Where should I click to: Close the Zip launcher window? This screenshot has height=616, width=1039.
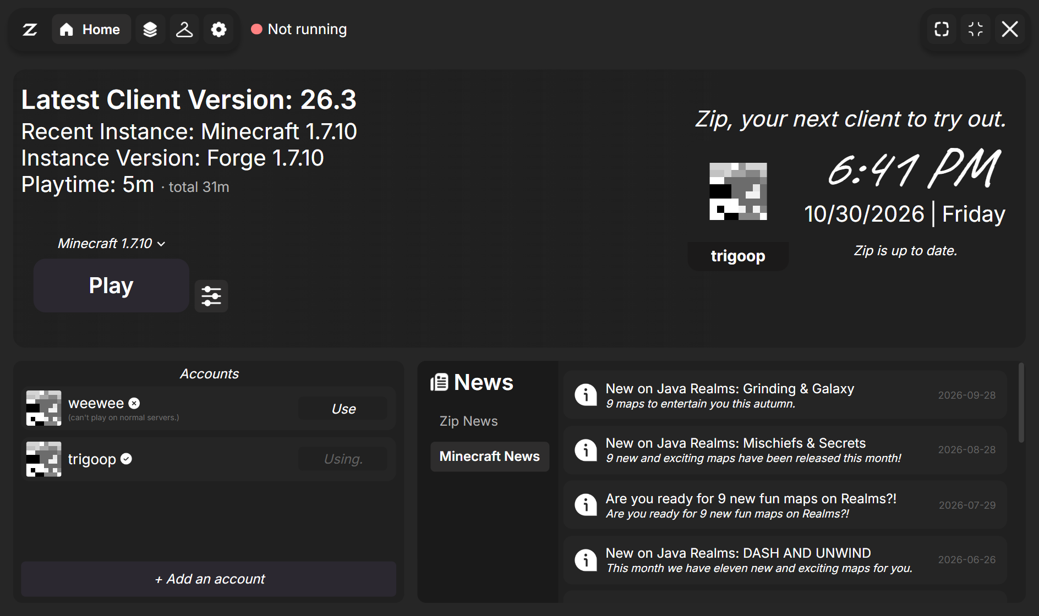click(1010, 29)
